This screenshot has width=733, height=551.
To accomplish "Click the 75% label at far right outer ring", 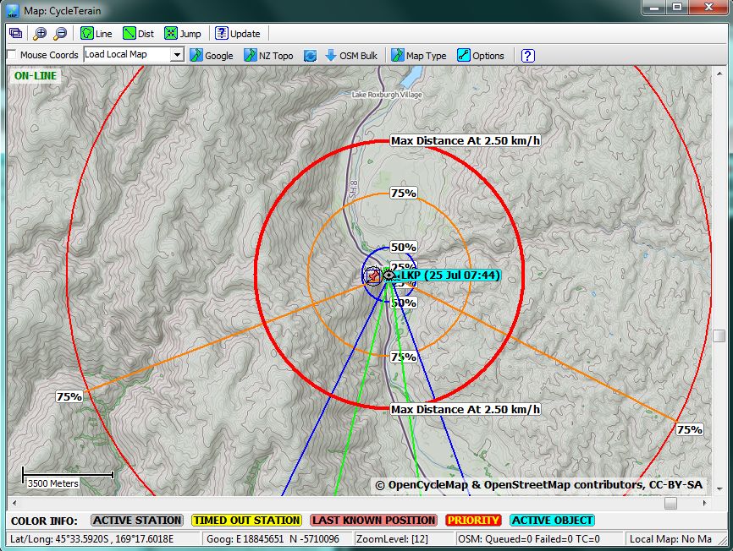I will click(690, 429).
